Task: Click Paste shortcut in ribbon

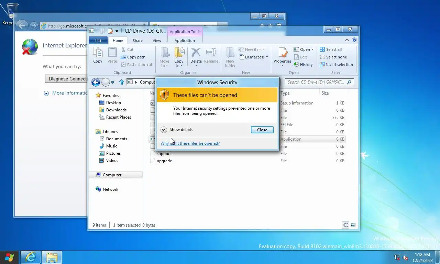Action: pos(136,65)
